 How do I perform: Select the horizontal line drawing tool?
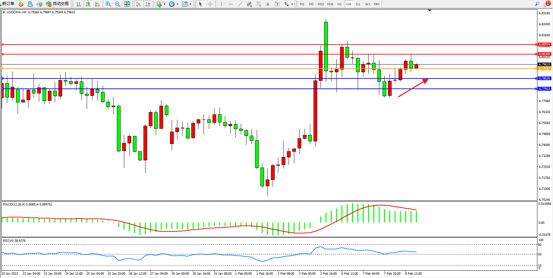[x=231, y=4]
